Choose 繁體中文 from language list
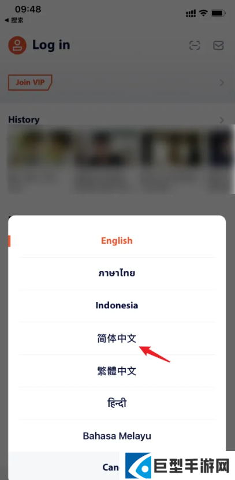The image size is (235, 480). tap(117, 371)
